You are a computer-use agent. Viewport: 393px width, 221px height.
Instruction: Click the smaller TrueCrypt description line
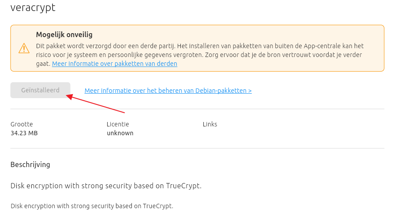point(92,206)
